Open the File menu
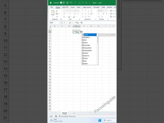 coord(52,7)
